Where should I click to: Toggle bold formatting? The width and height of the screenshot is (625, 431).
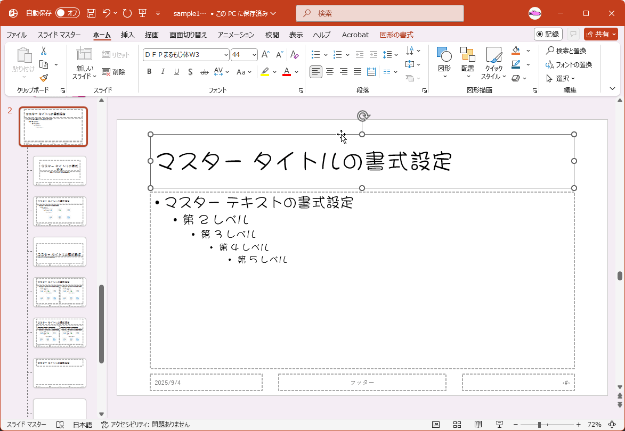149,72
